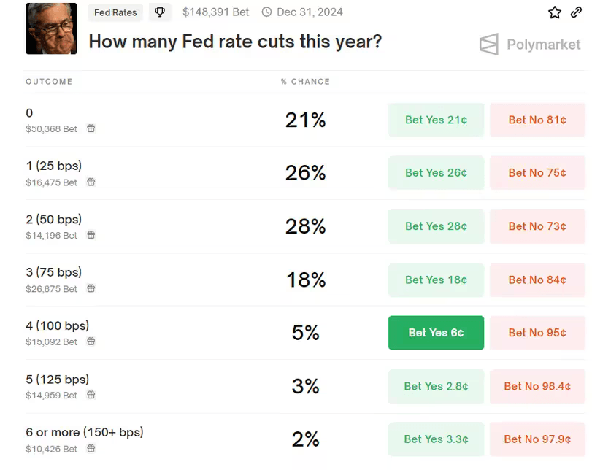The height and width of the screenshot is (470, 592).
Task: Click the Polymarket logo
Action: point(531,45)
